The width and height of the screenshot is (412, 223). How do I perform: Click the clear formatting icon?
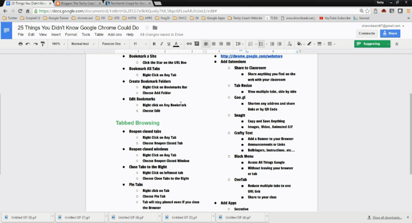(290, 44)
